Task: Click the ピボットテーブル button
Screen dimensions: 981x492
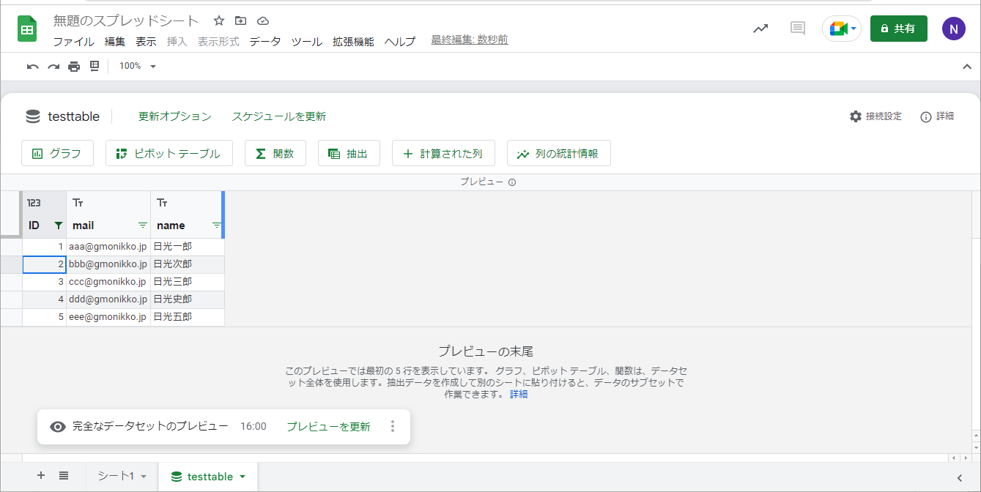Action: click(169, 154)
